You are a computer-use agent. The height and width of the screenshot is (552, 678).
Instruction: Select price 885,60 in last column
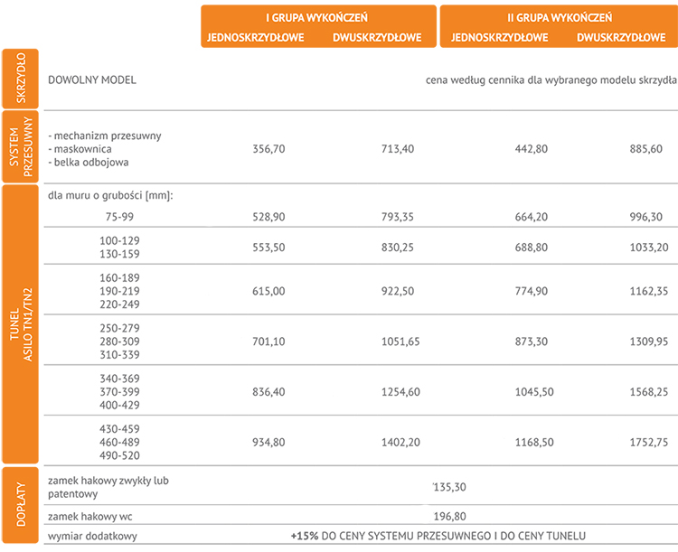[646, 149]
